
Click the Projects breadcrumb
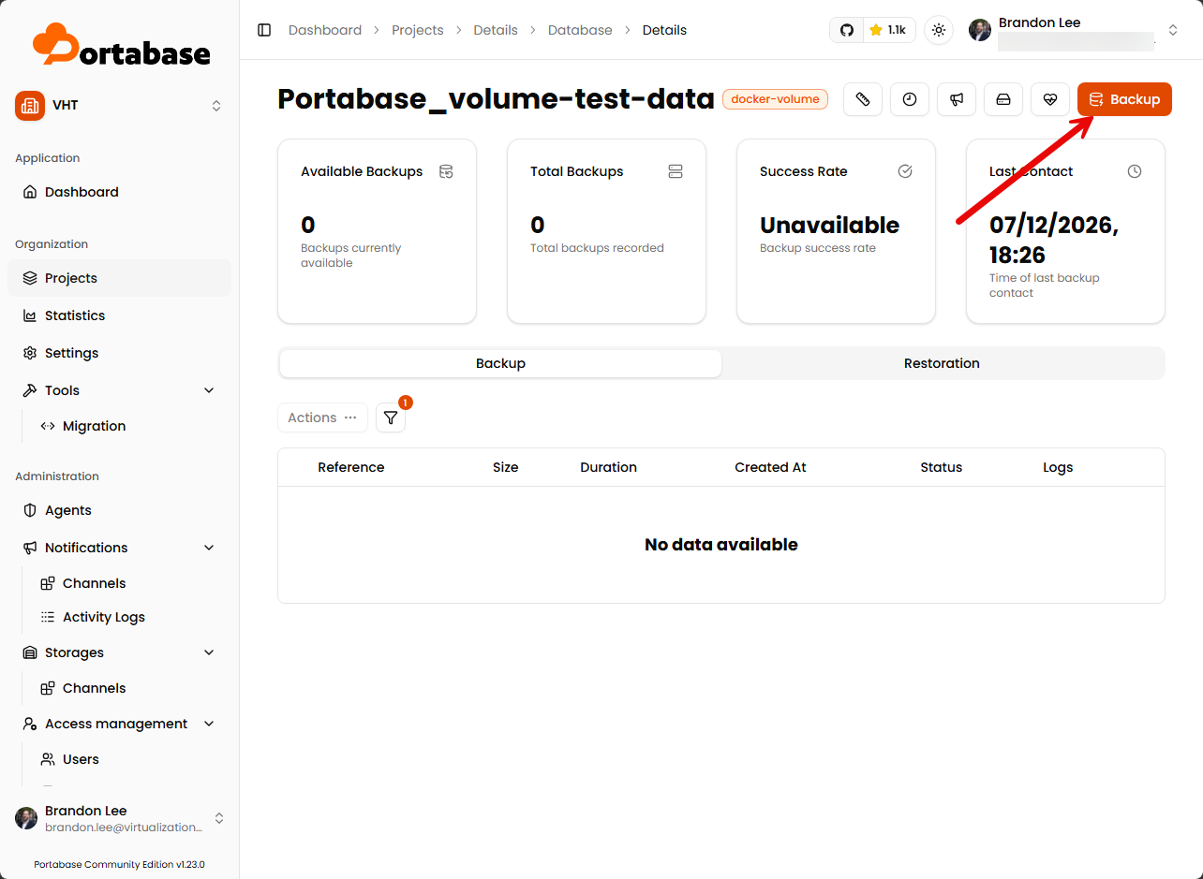point(418,30)
